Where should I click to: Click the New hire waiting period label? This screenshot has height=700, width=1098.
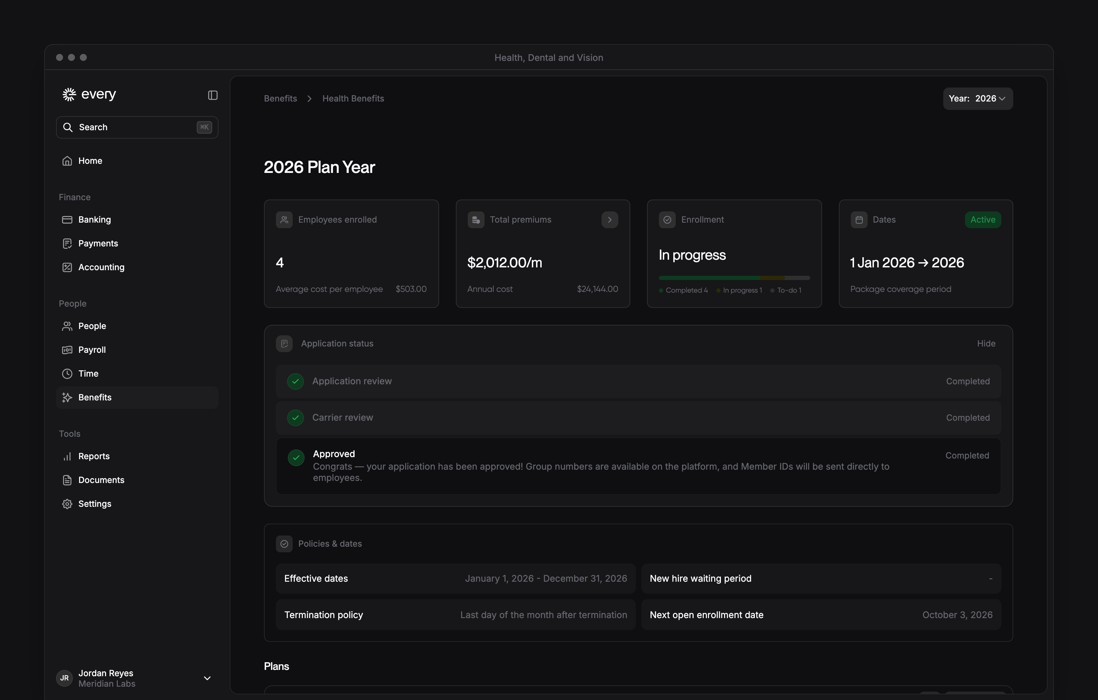tap(700, 578)
